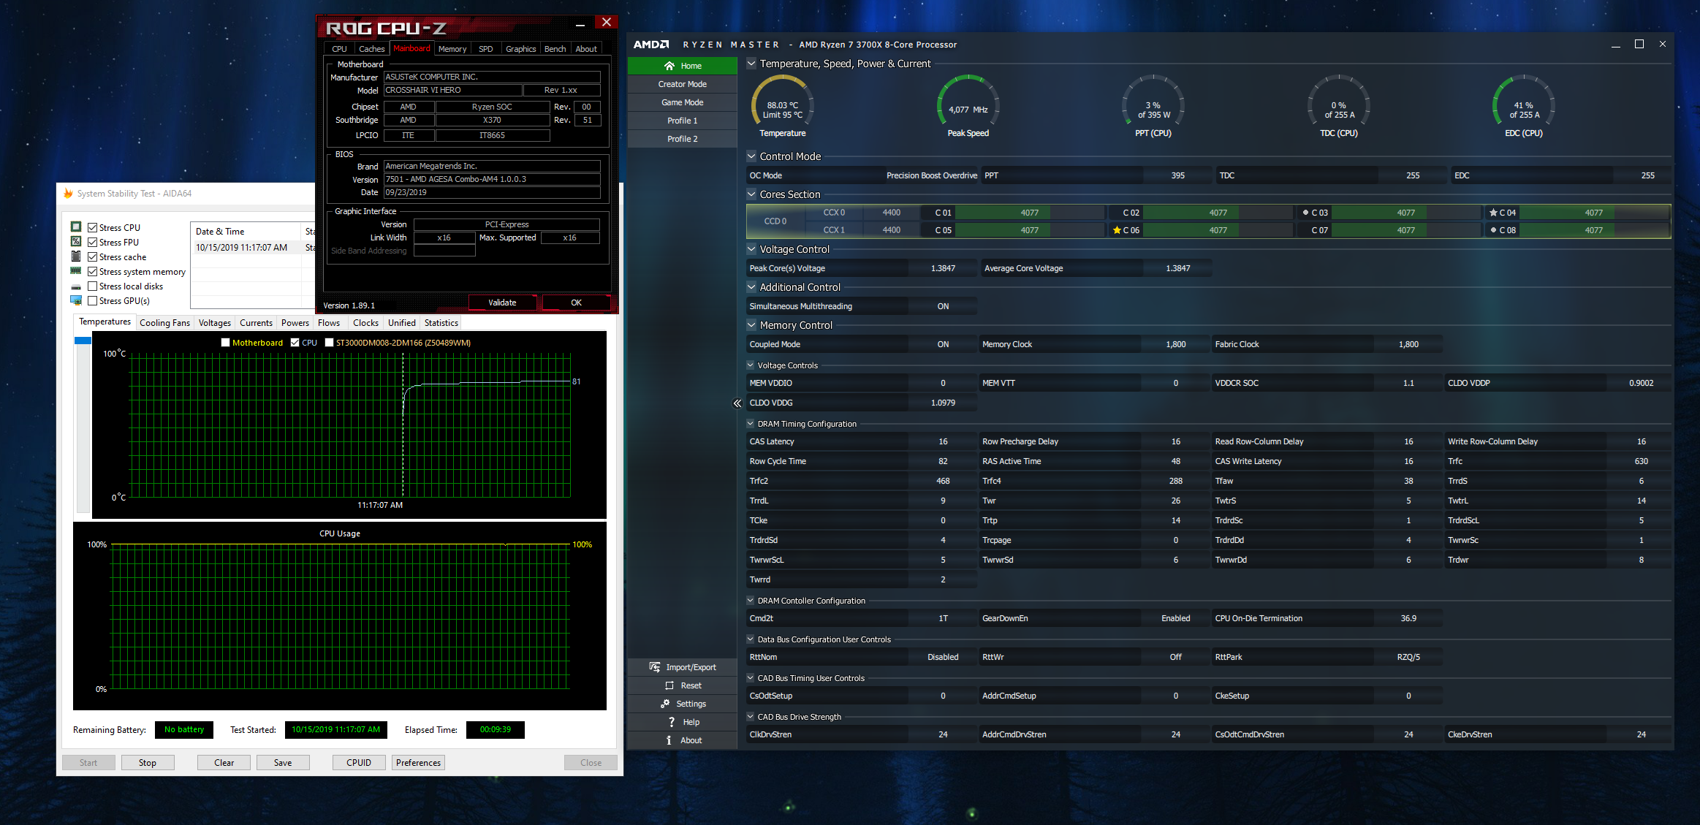Collapse the DRAM Timing Configuration section
1700x825 pixels.
pyautogui.click(x=751, y=423)
